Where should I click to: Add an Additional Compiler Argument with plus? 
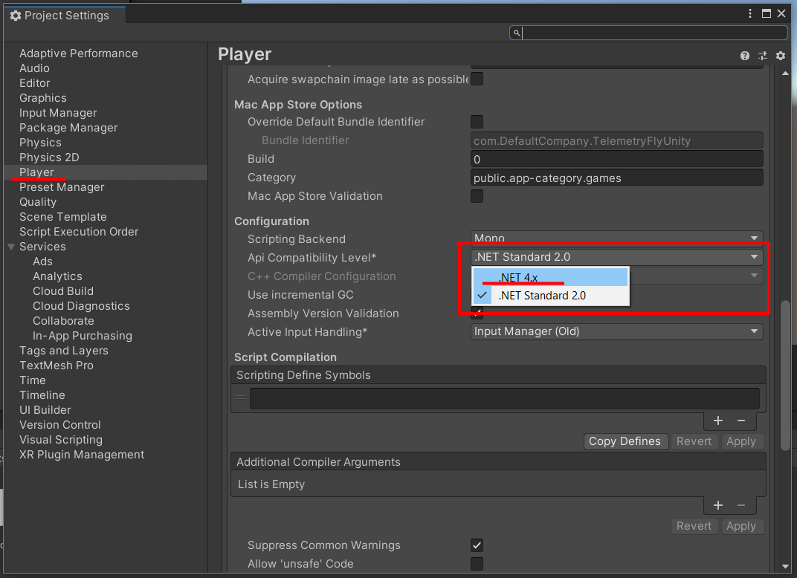(x=717, y=505)
